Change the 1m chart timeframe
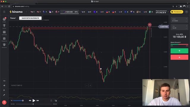 tap(4, 81)
